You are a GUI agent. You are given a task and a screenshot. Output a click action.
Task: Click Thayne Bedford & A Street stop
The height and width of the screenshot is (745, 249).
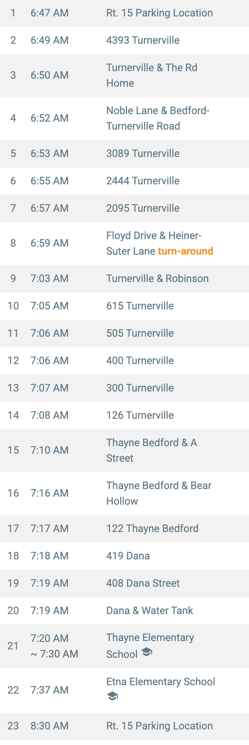pos(124,450)
